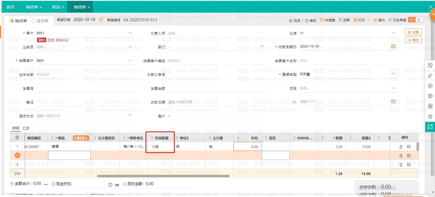Expand the 提货方式 dropdown
The width and height of the screenshot is (435, 197).
click(130, 115)
